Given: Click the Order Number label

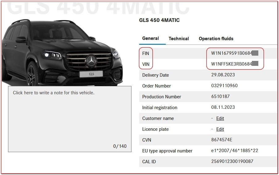Looking at the screenshot, I should tap(156, 86).
